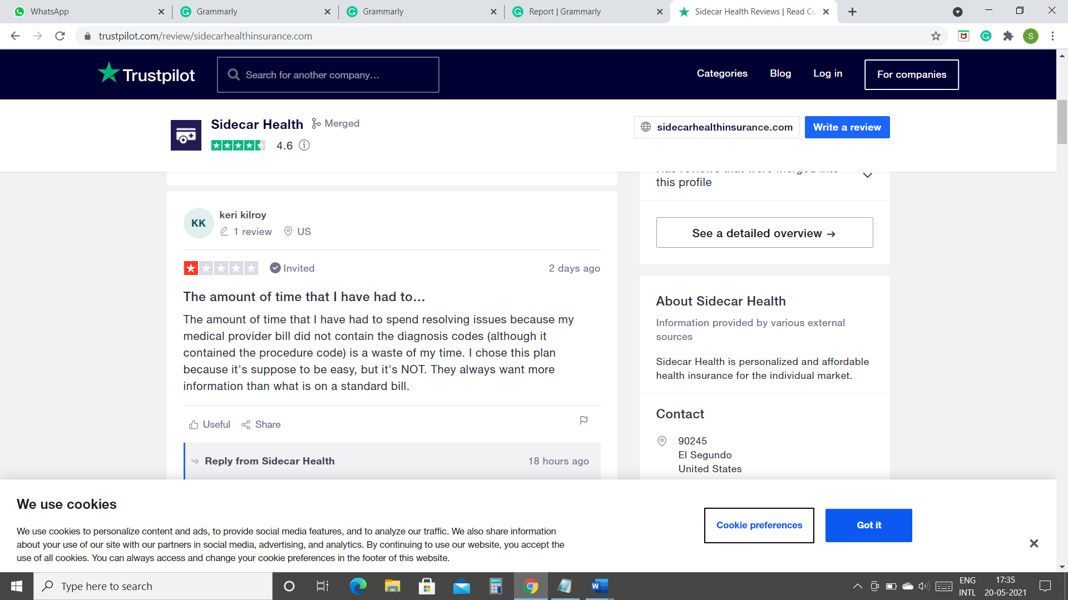Click the shield/ad-blocker icon in toolbar
The width and height of the screenshot is (1068, 600).
tap(963, 35)
